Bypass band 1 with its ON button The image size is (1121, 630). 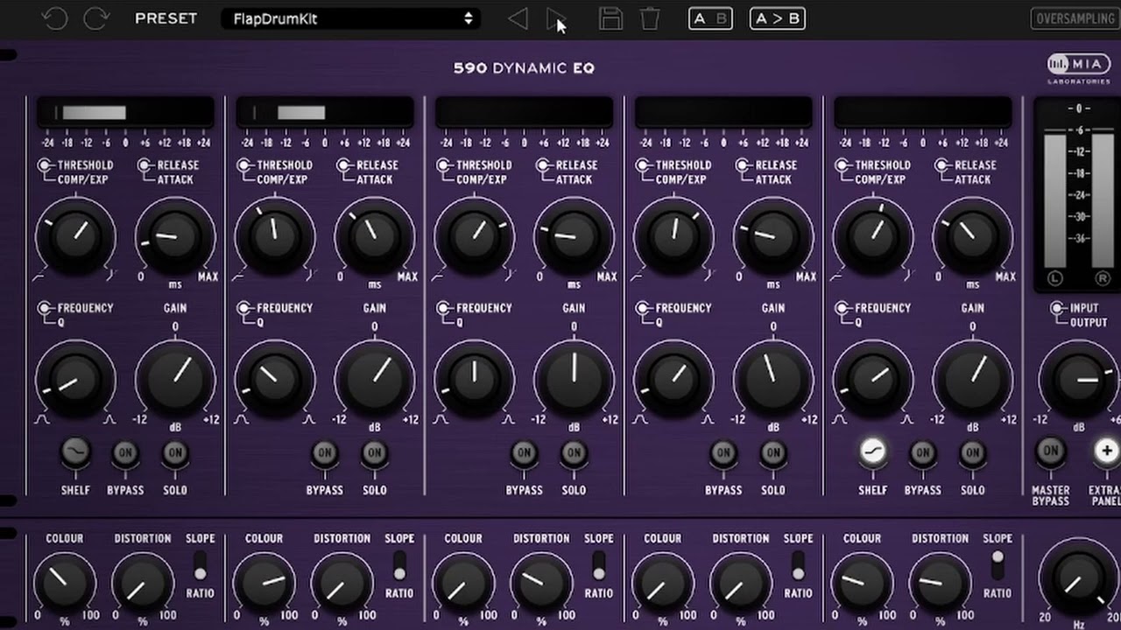coord(125,452)
